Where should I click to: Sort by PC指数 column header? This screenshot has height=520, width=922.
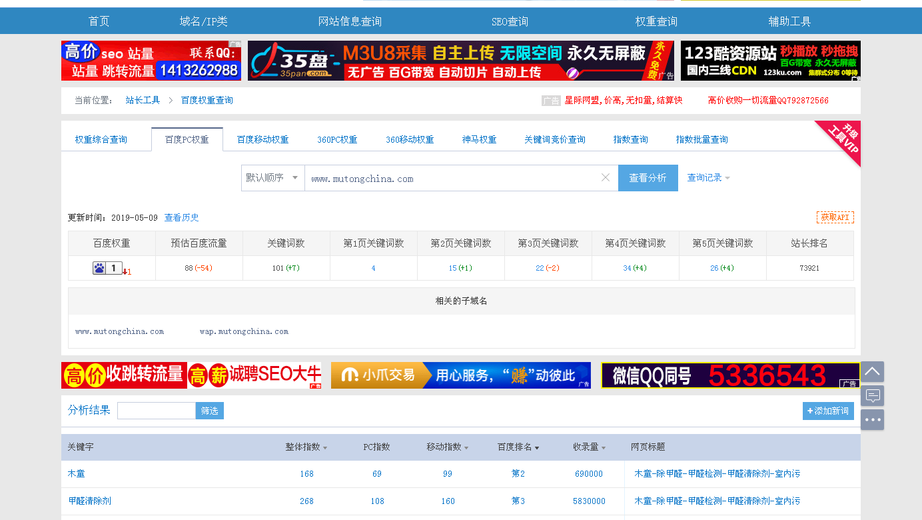[x=376, y=447]
